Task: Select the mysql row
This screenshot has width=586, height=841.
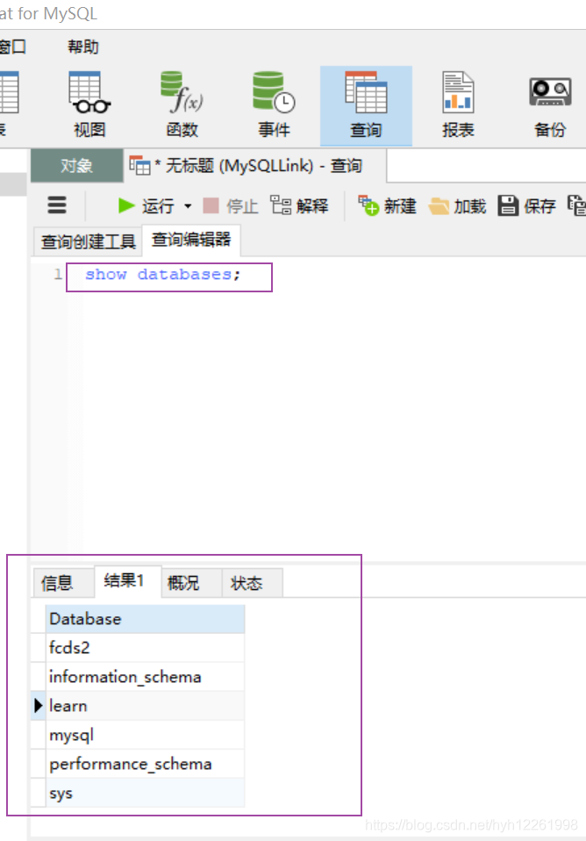Action: click(x=145, y=734)
